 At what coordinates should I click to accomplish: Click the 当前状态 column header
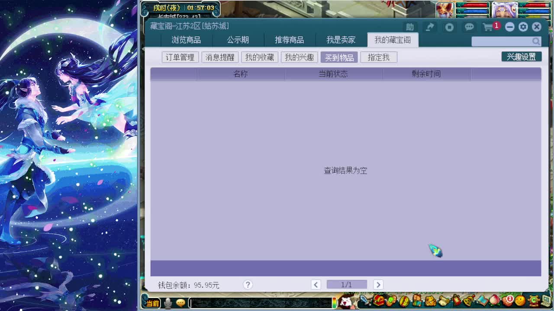click(x=333, y=74)
